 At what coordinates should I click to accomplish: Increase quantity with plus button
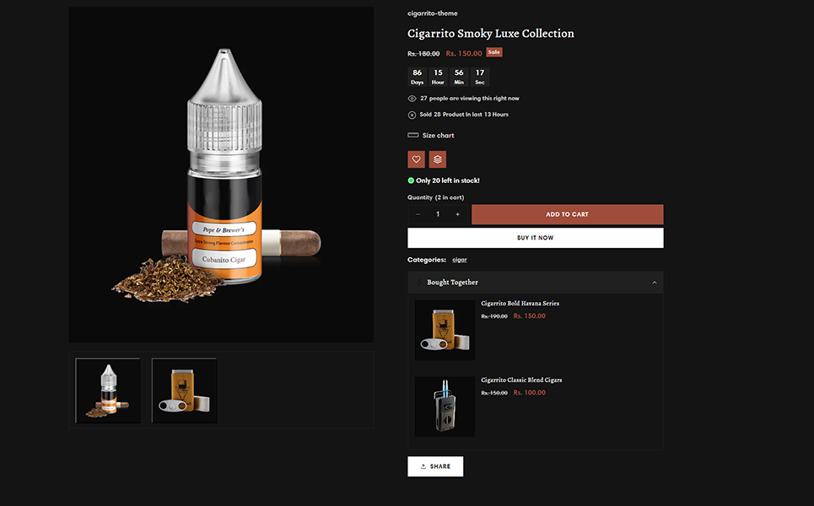pos(457,214)
